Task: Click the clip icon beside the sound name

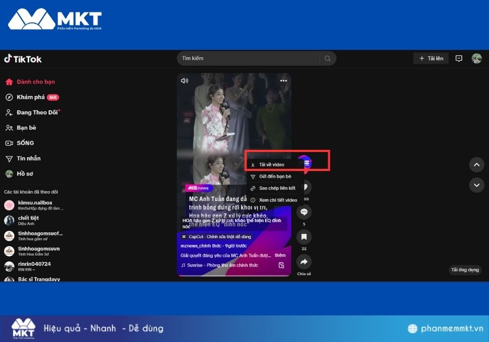Action: (281, 265)
